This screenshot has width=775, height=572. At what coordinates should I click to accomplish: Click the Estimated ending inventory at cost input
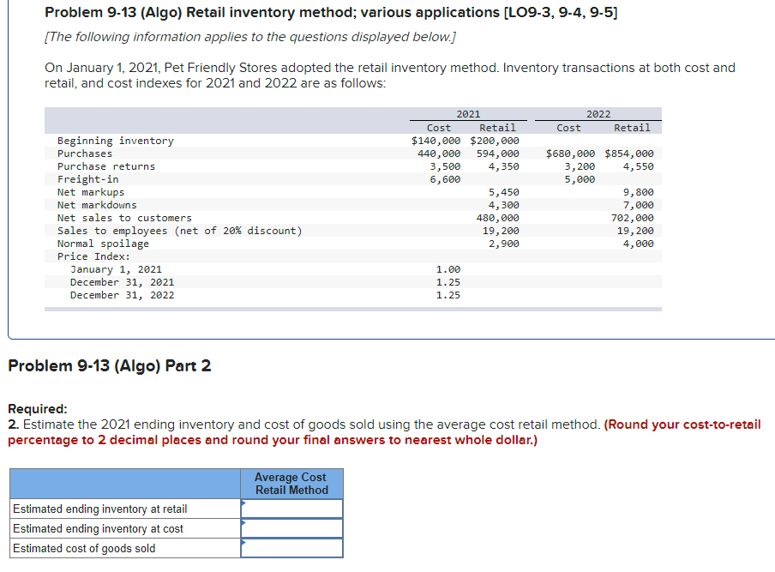[291, 528]
